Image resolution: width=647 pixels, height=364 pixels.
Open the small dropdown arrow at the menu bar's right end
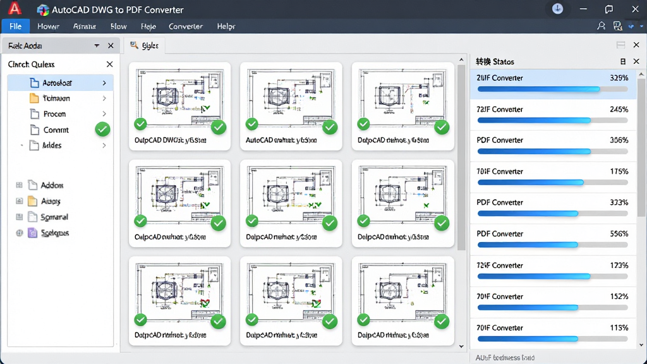[641, 27]
